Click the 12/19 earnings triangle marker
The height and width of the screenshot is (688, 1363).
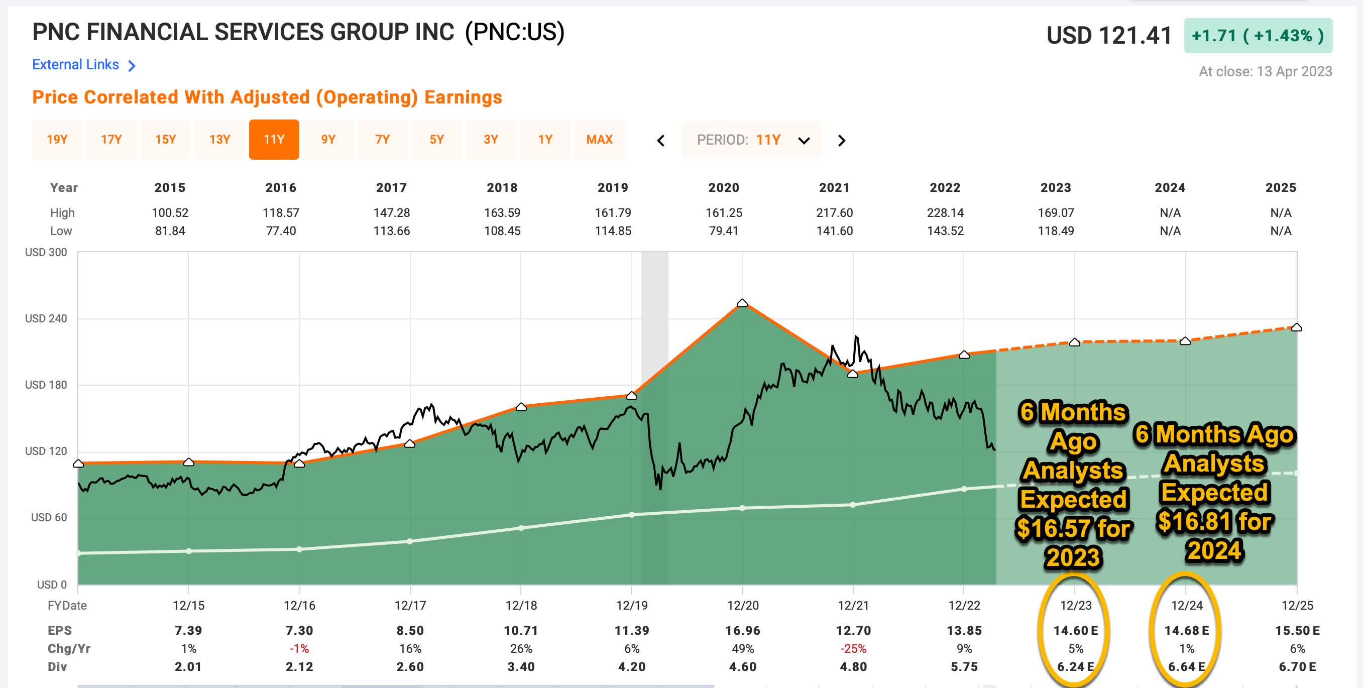[x=632, y=396]
